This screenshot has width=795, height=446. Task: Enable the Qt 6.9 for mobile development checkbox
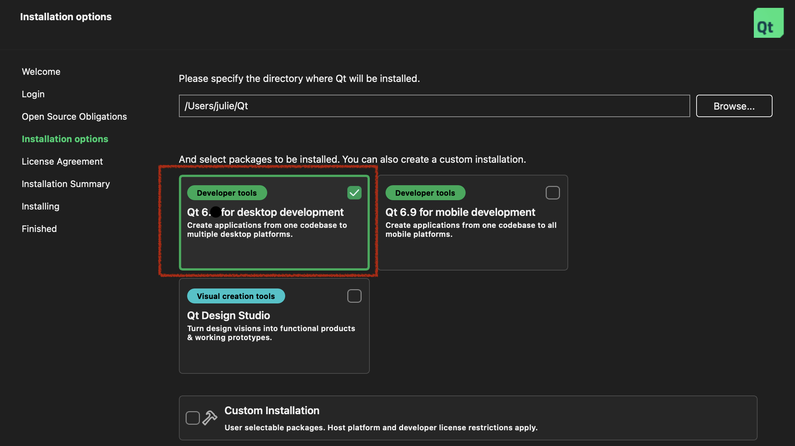pyautogui.click(x=552, y=192)
